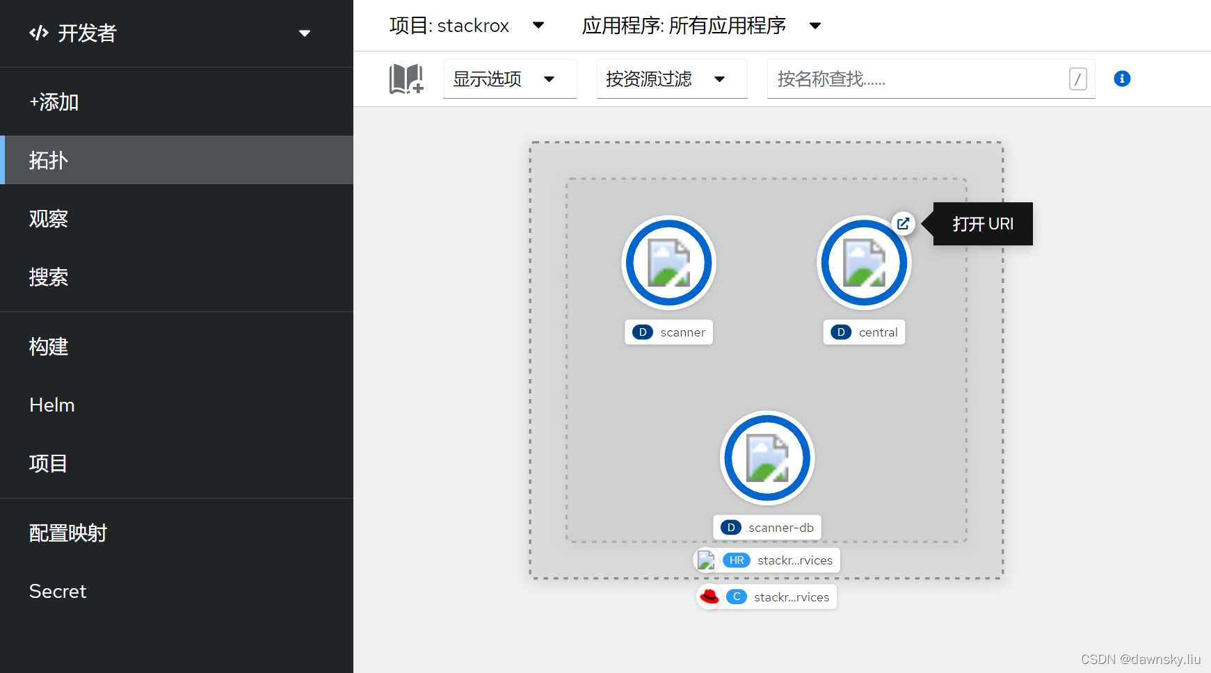Click the central deployment label
The height and width of the screenshot is (673, 1211).
coord(864,332)
